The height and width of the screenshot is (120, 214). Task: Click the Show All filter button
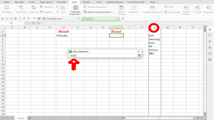tap(46, 7)
